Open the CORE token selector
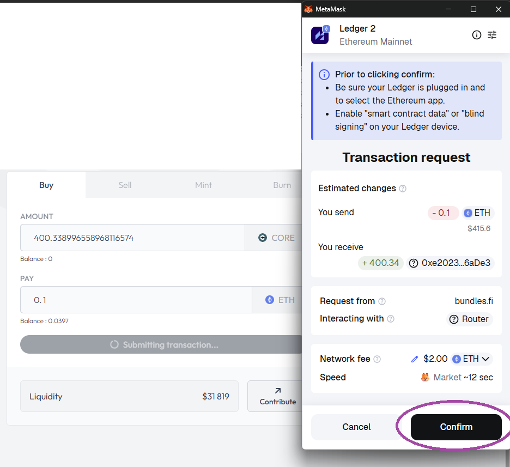 276,238
